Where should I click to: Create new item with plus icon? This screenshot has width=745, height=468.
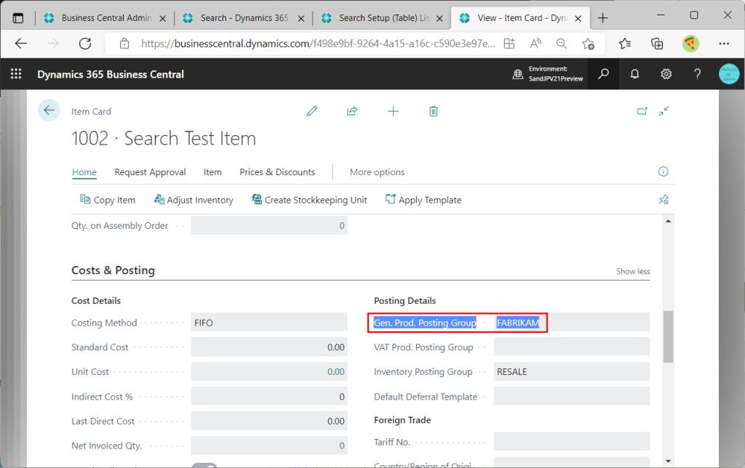[x=393, y=111]
